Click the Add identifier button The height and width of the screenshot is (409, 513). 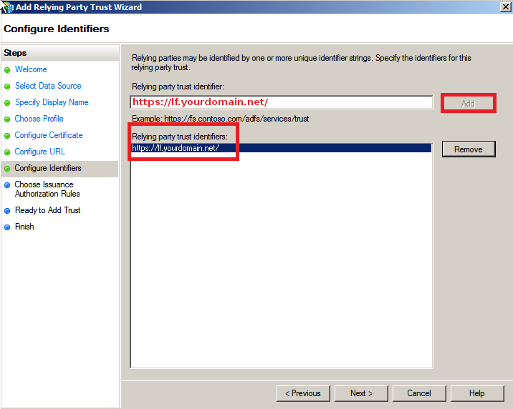468,104
